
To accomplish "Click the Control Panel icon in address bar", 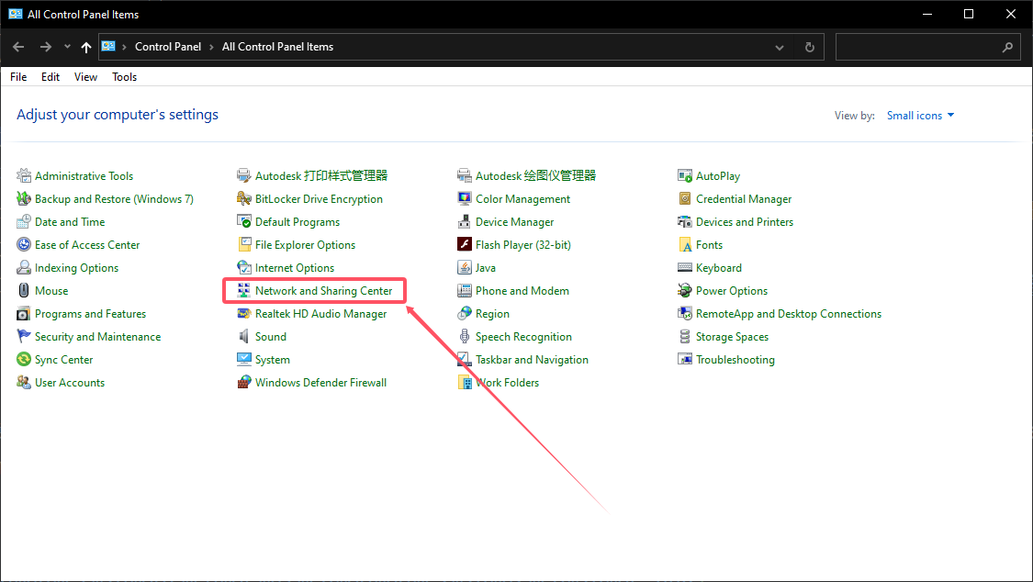I will tap(108, 47).
